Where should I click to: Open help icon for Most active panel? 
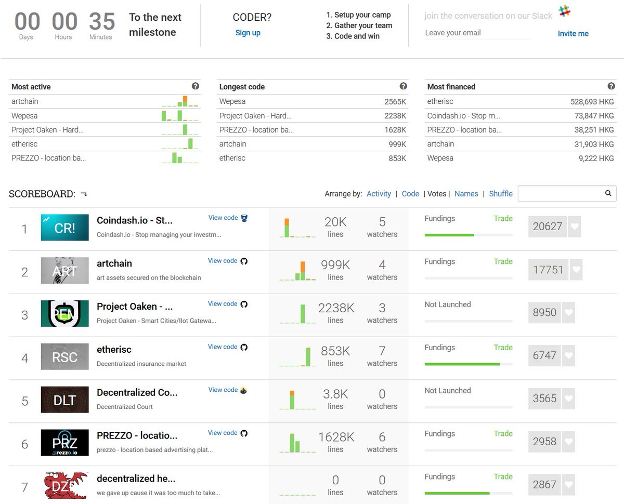[196, 86]
